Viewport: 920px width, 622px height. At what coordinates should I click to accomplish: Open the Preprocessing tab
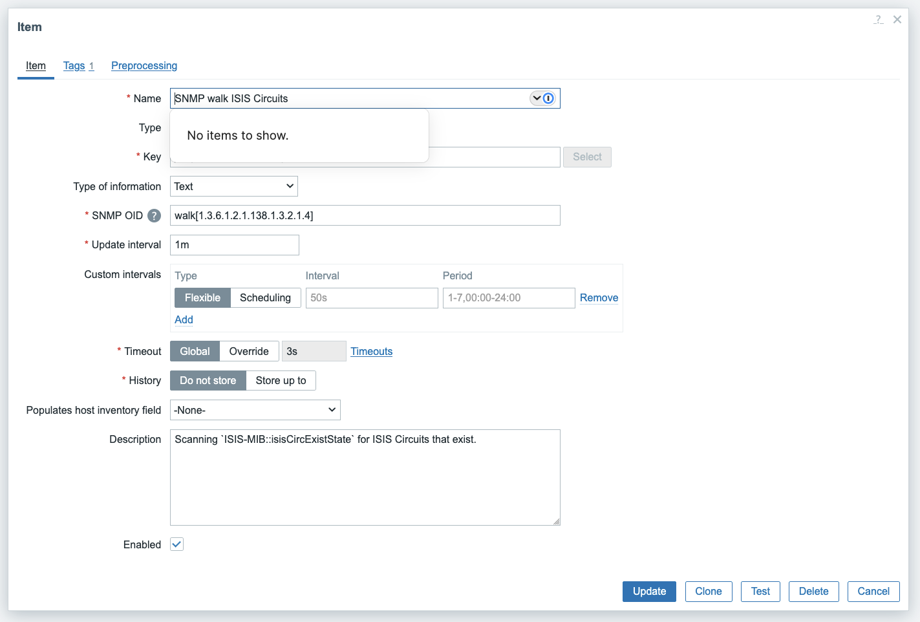pos(144,66)
